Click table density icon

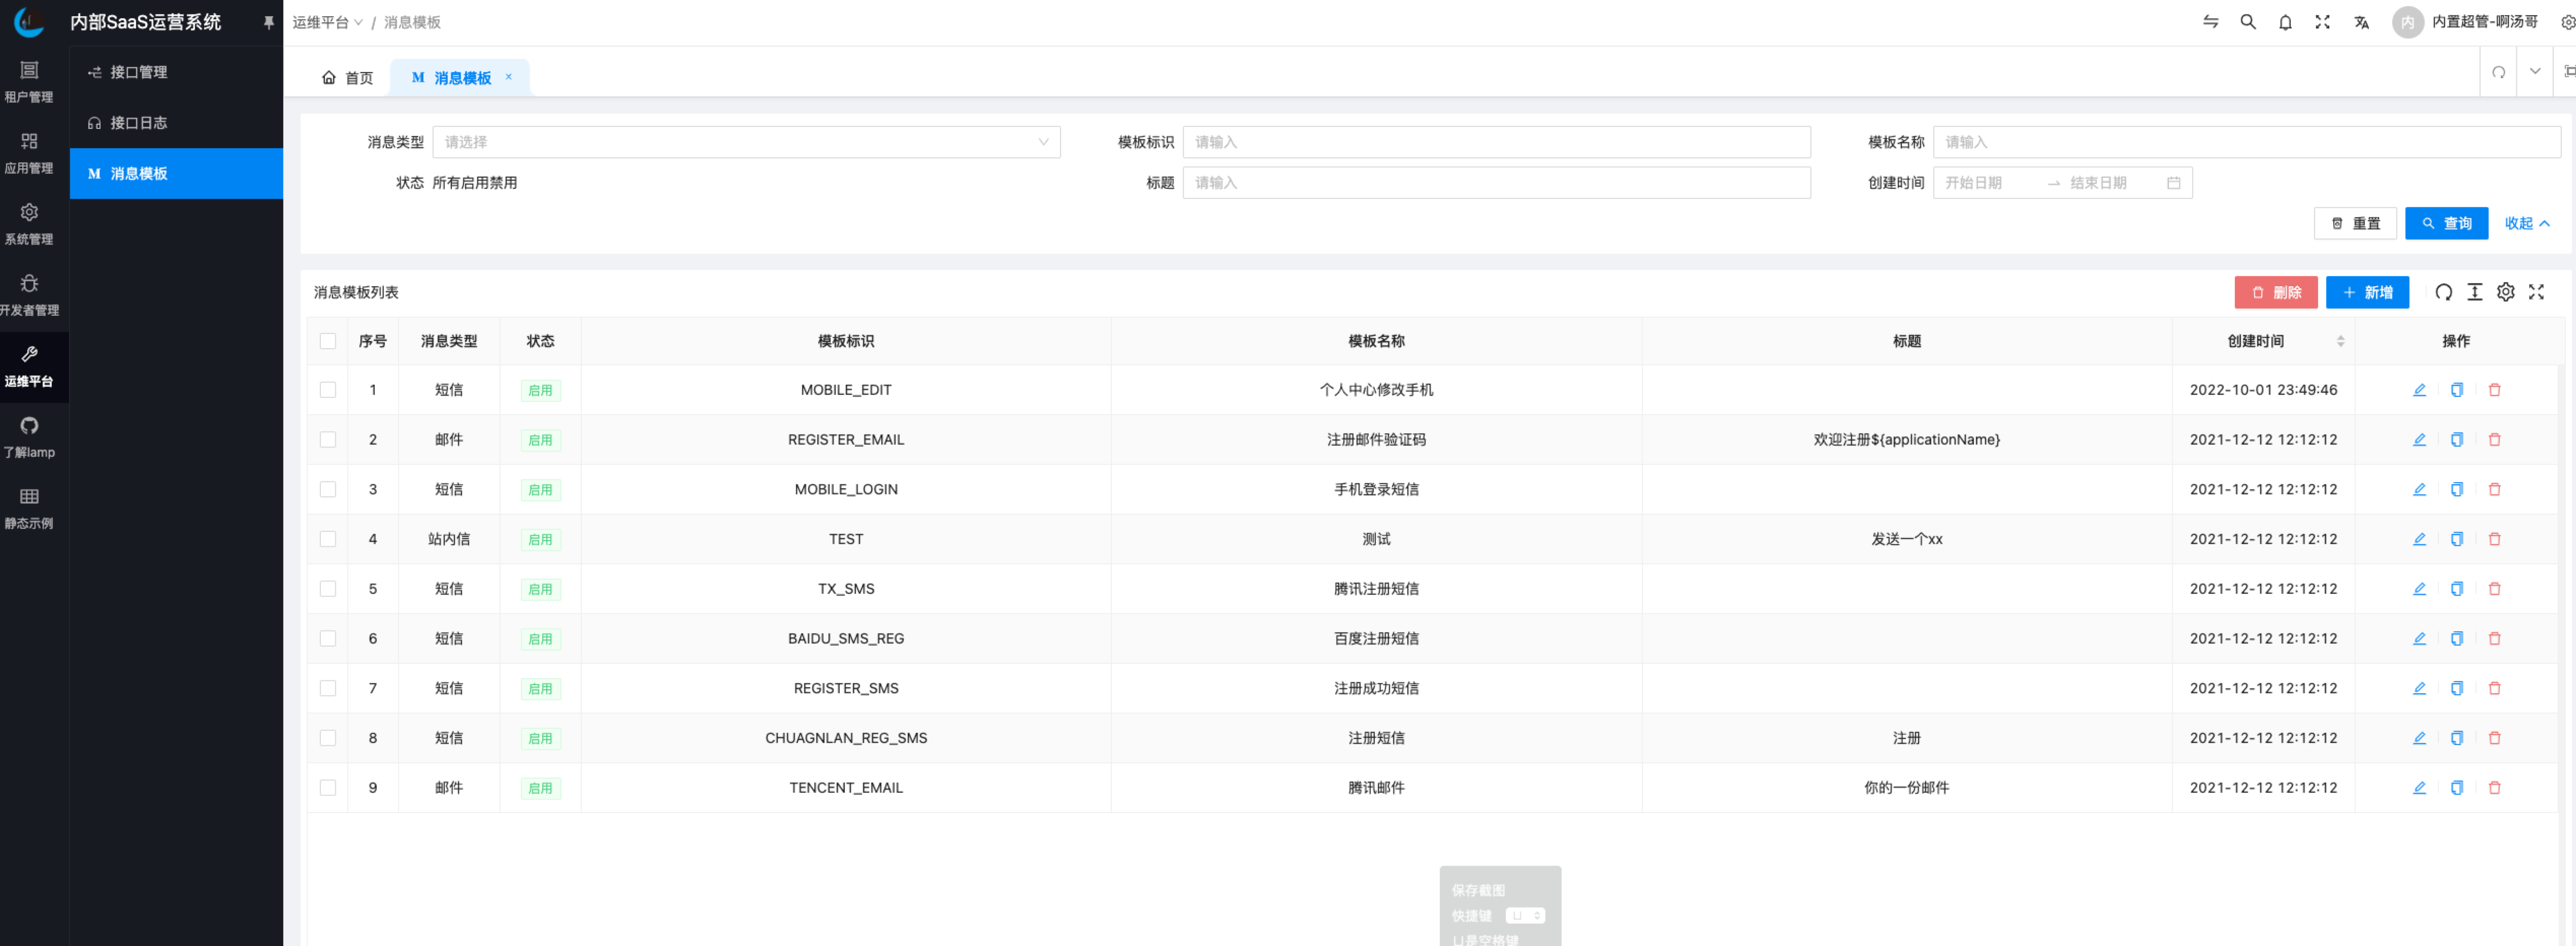tap(2474, 292)
